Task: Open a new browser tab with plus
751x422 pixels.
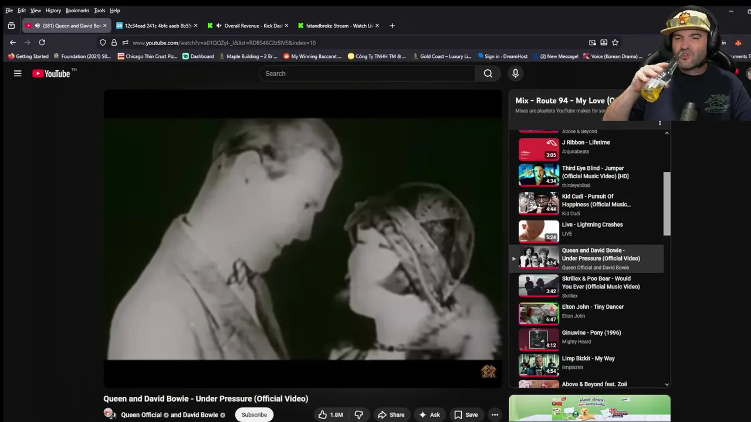Action: [392, 26]
